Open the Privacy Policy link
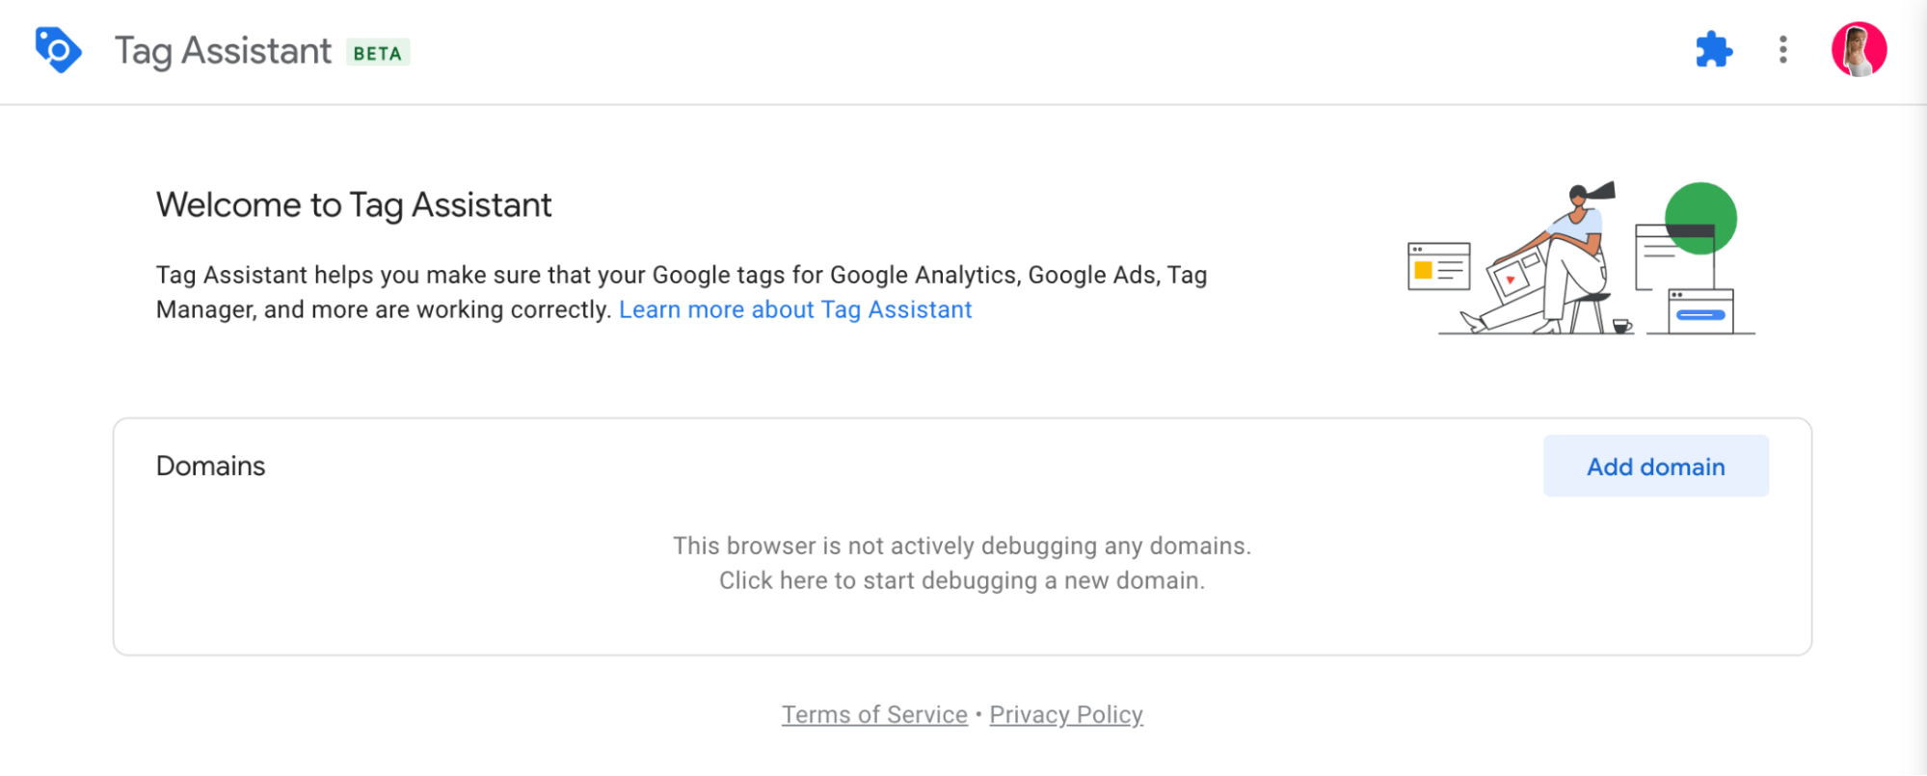 [1066, 714]
